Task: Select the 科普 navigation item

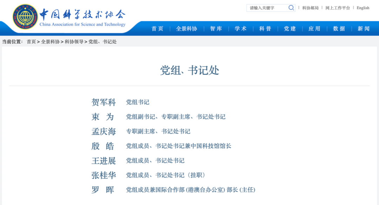Action: pos(265,29)
